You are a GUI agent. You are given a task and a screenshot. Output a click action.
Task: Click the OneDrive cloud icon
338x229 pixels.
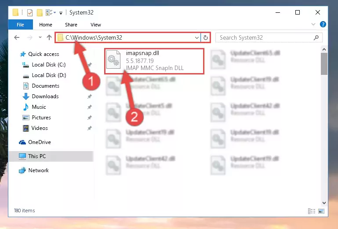pyautogui.click(x=22, y=142)
